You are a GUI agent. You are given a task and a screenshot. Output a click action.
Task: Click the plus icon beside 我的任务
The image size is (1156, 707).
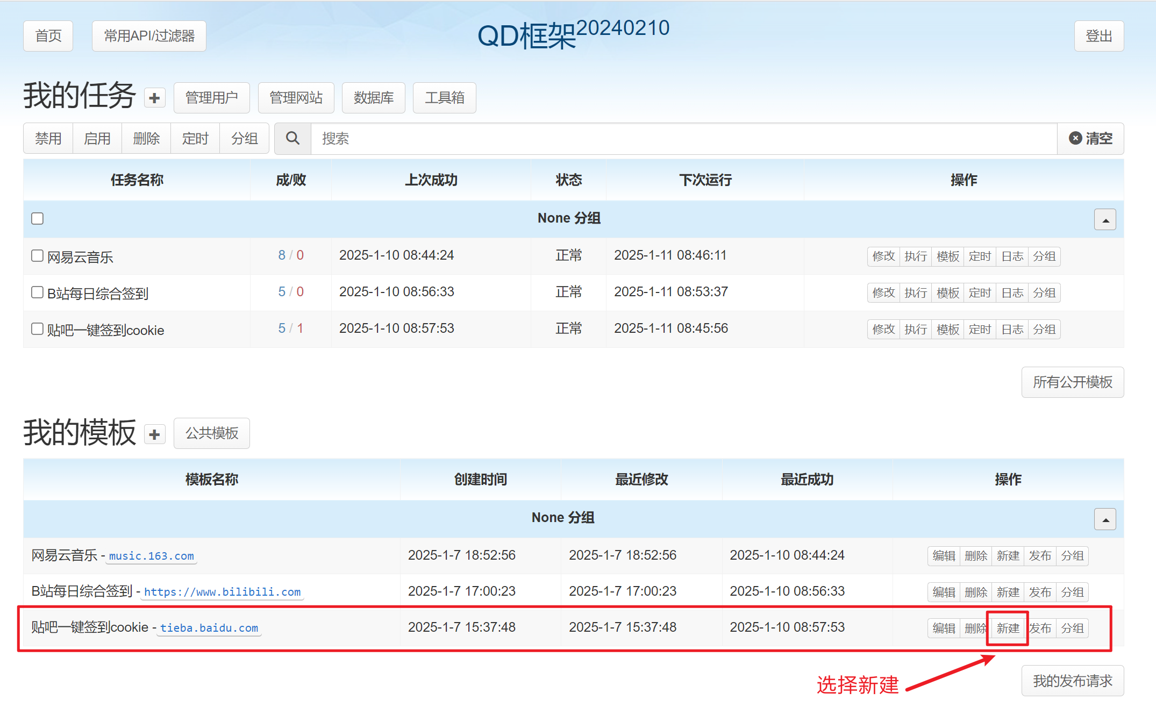coord(154,98)
